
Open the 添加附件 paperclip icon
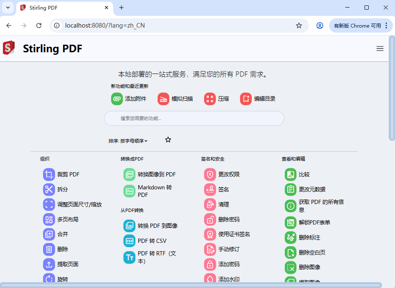[117, 99]
